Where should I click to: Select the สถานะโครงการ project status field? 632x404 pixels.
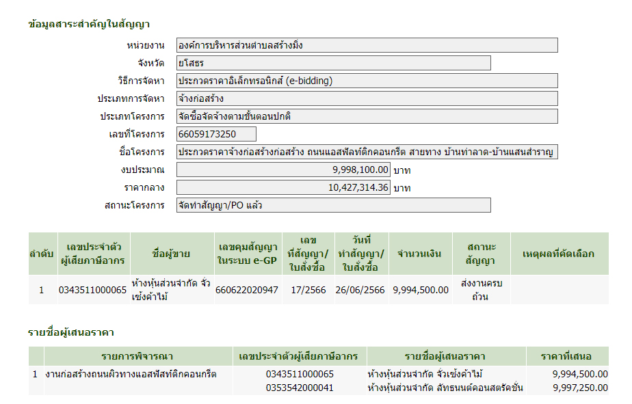(x=333, y=205)
